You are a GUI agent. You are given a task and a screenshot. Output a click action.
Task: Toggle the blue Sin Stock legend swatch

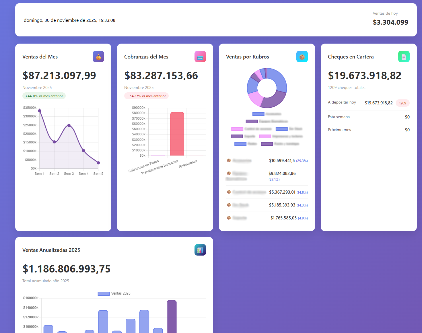click(x=282, y=129)
